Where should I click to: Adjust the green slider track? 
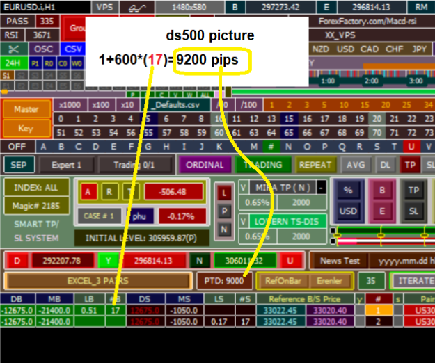click(385, 230)
